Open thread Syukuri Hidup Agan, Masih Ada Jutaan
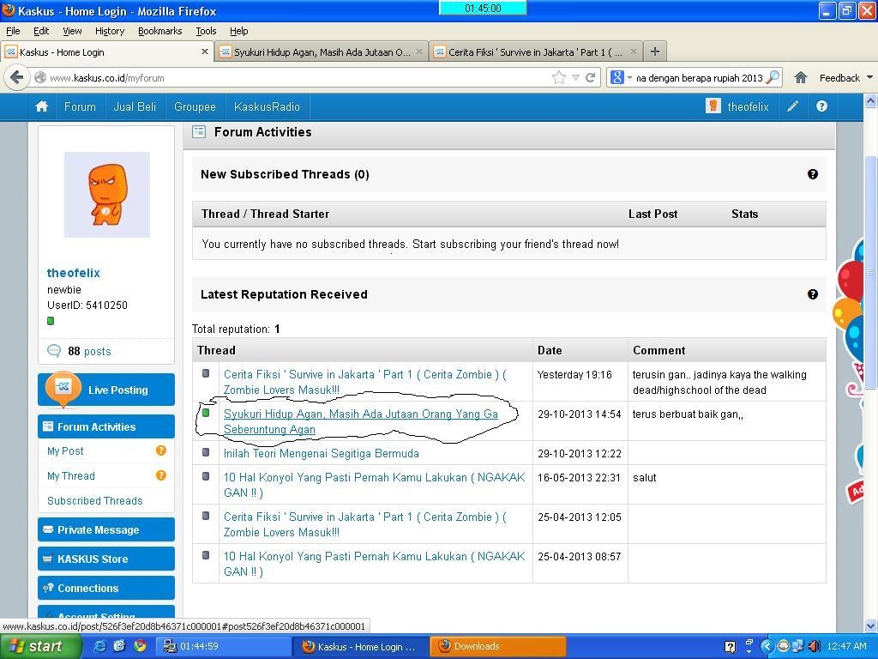This screenshot has width=878, height=659. click(361, 421)
